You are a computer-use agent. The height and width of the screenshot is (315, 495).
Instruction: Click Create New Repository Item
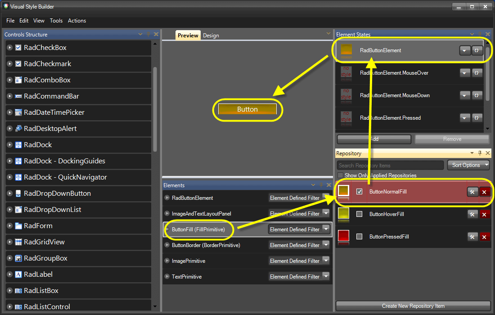pyautogui.click(x=414, y=306)
